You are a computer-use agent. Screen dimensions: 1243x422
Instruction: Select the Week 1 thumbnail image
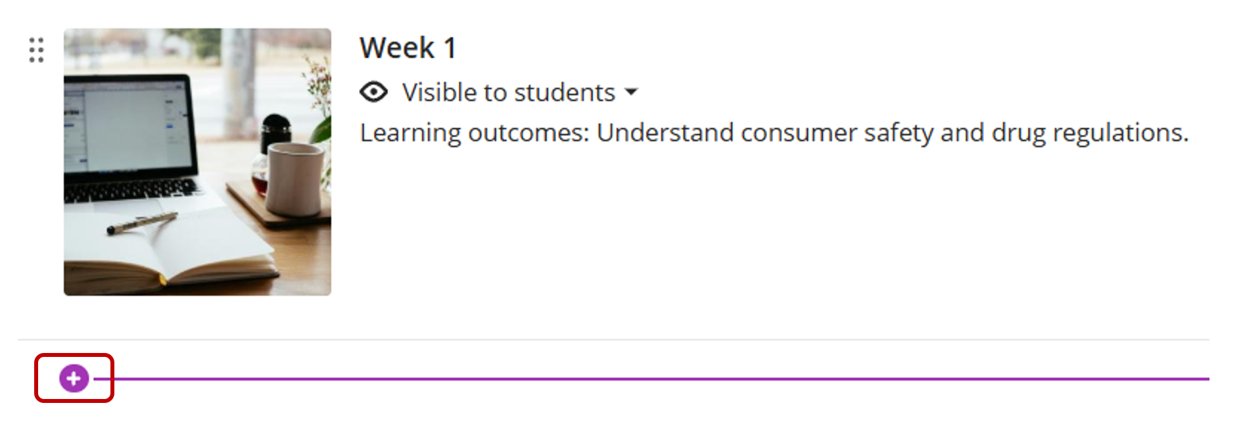[x=197, y=162]
